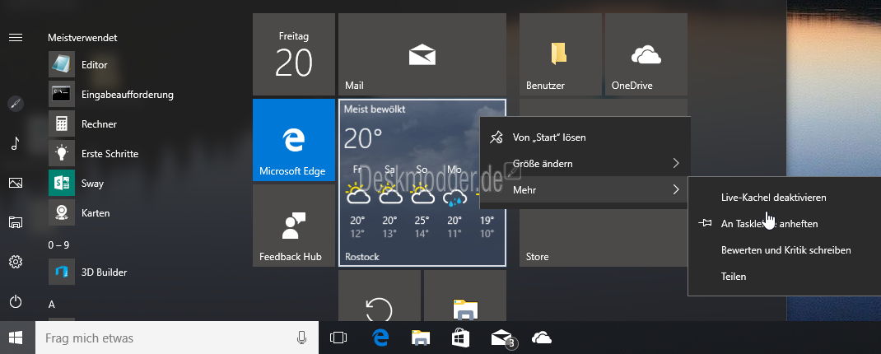Open the Benutzer folder tile
The image size is (881, 354).
[560, 54]
